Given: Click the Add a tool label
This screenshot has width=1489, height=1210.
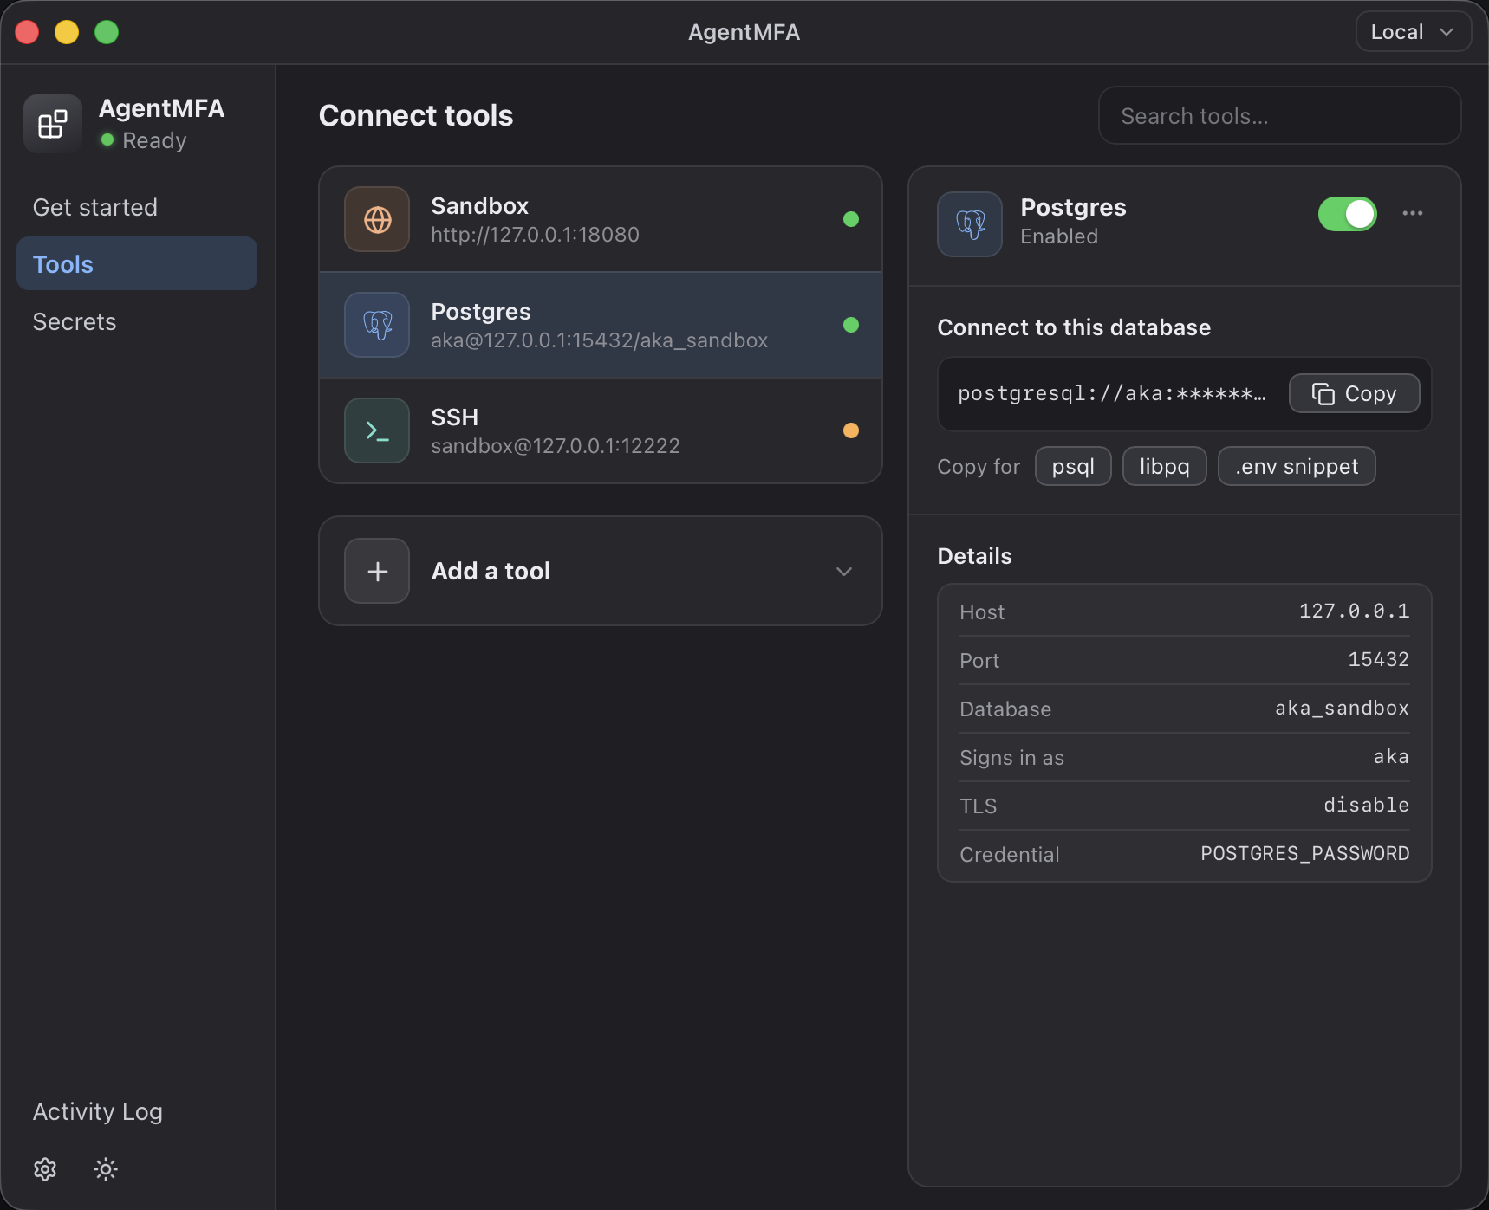Looking at the screenshot, I should point(491,571).
